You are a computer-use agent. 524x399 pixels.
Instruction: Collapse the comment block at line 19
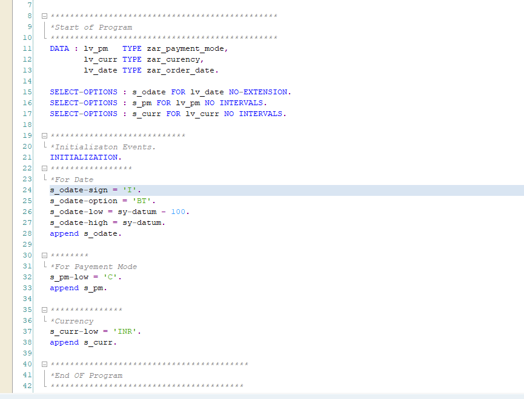[44, 136]
